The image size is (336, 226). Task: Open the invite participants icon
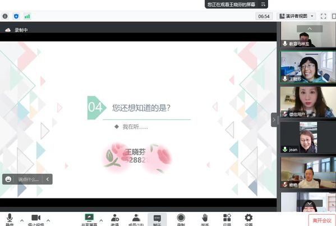coord(115,218)
